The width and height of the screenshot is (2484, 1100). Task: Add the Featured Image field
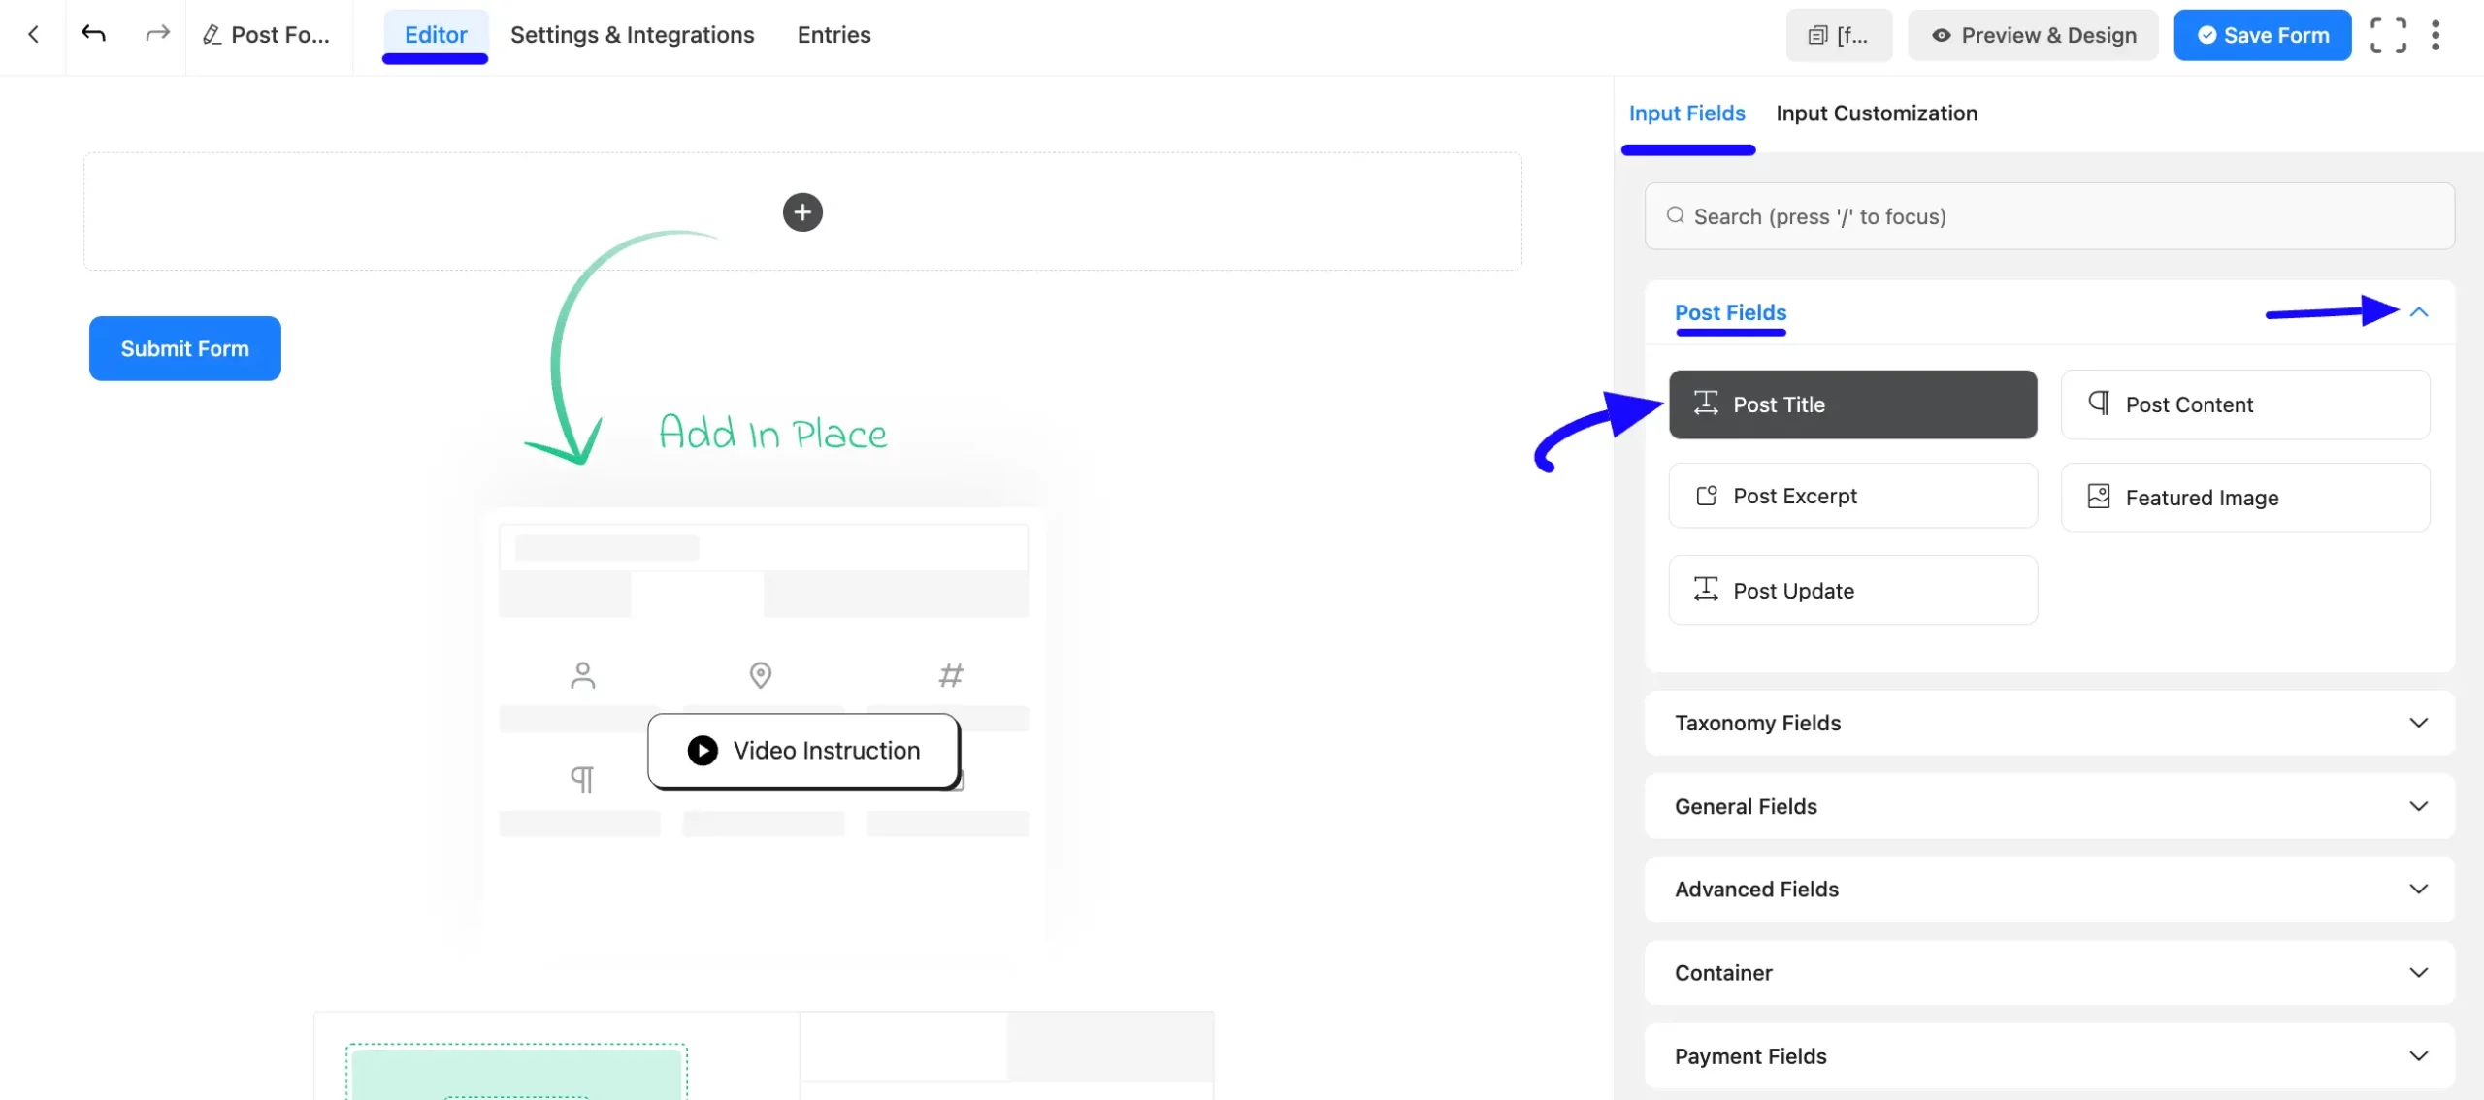pos(2245,497)
